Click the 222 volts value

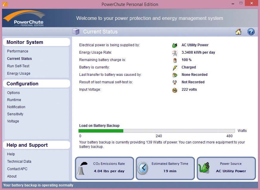point(189,90)
